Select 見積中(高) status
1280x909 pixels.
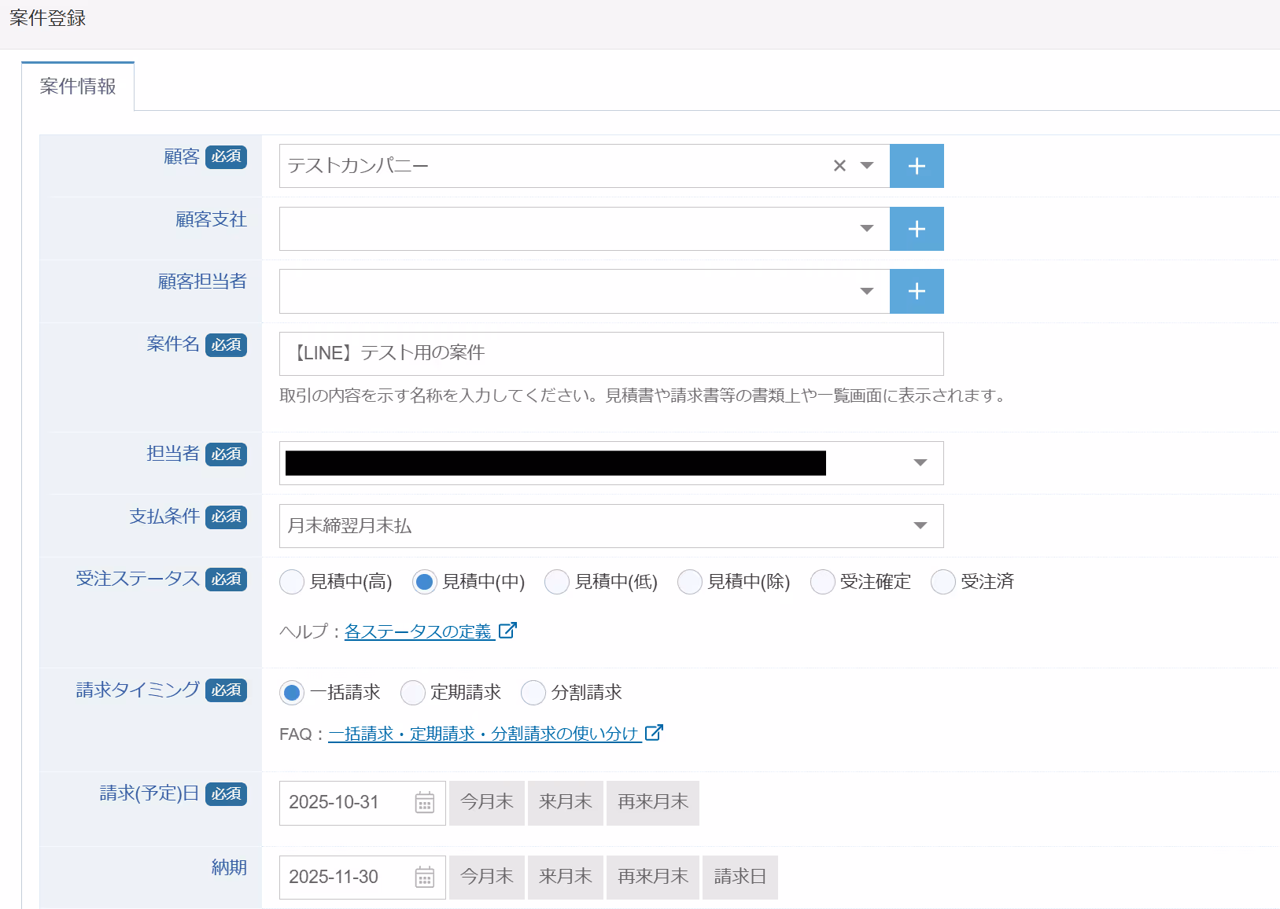coord(292,582)
